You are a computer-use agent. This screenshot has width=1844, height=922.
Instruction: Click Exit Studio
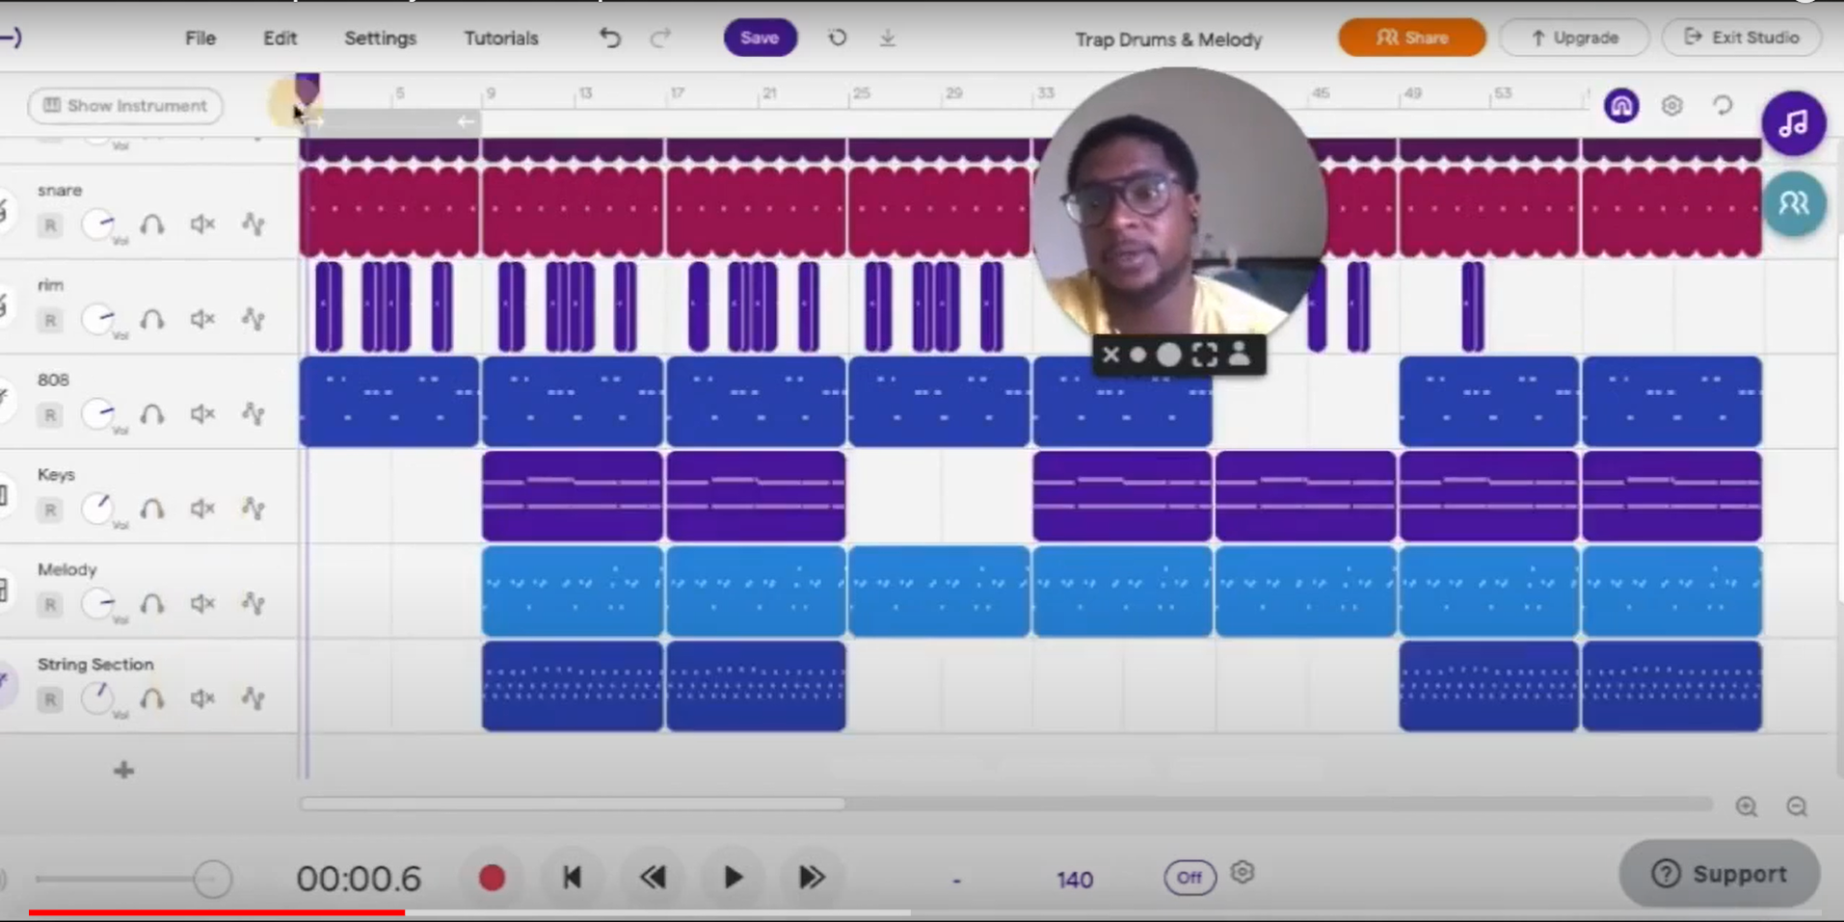pos(1742,38)
